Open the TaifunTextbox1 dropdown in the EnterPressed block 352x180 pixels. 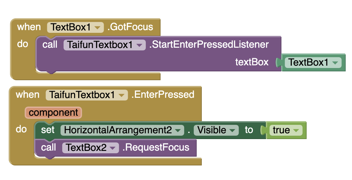pos(121,95)
